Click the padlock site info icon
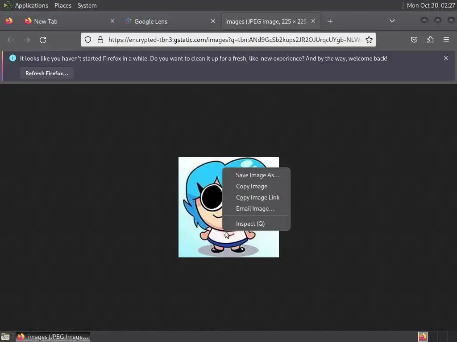The height and width of the screenshot is (342, 457). click(100, 40)
